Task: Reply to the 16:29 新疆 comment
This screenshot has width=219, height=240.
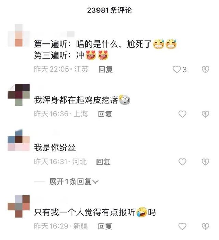Action: pos(105,226)
